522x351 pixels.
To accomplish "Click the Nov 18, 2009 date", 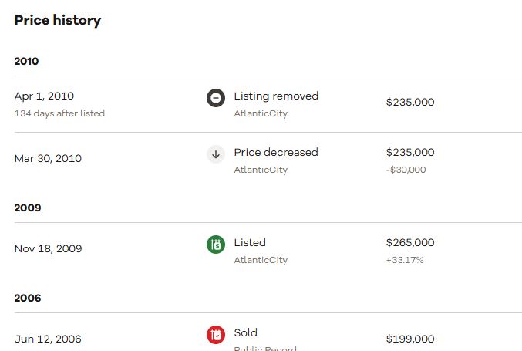I will click(x=48, y=249).
